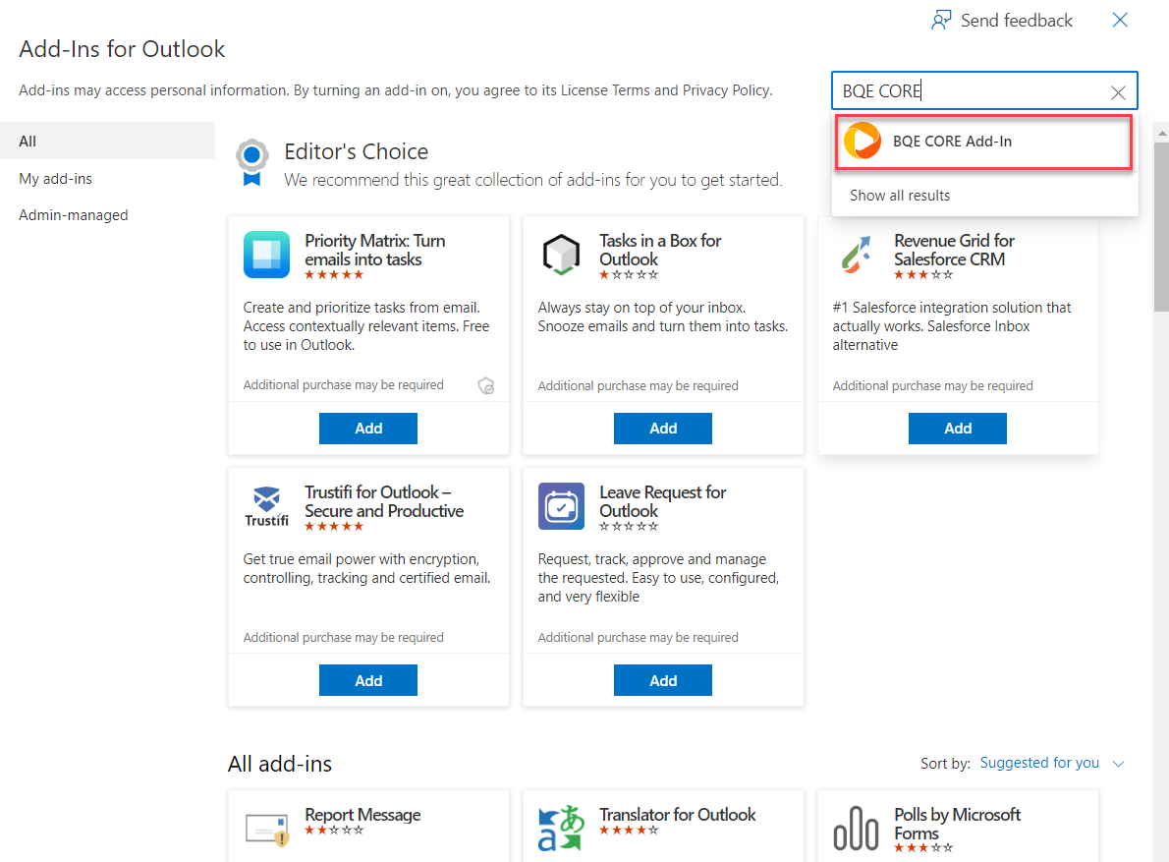Open the Translator for Outlook title
This screenshot has height=862, width=1169.
pos(678,814)
